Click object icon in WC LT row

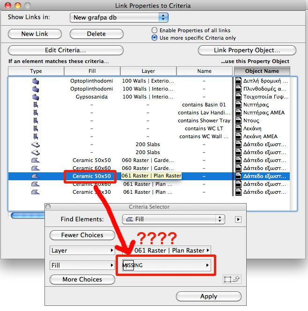tap(36, 128)
